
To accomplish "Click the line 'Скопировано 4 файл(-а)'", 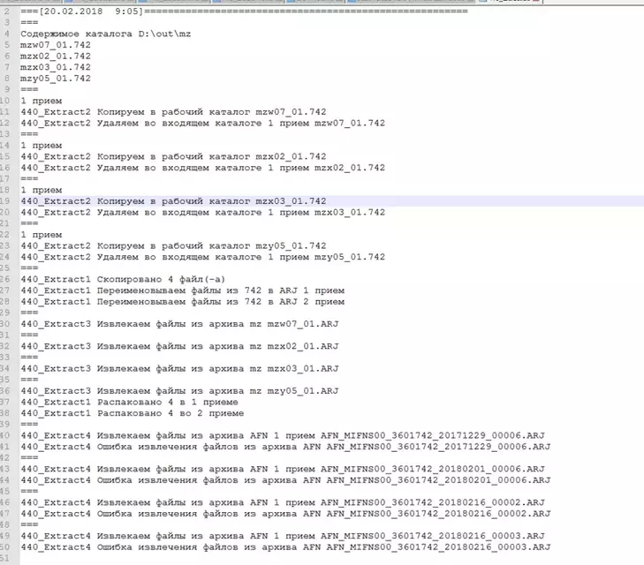I will coord(123,280).
